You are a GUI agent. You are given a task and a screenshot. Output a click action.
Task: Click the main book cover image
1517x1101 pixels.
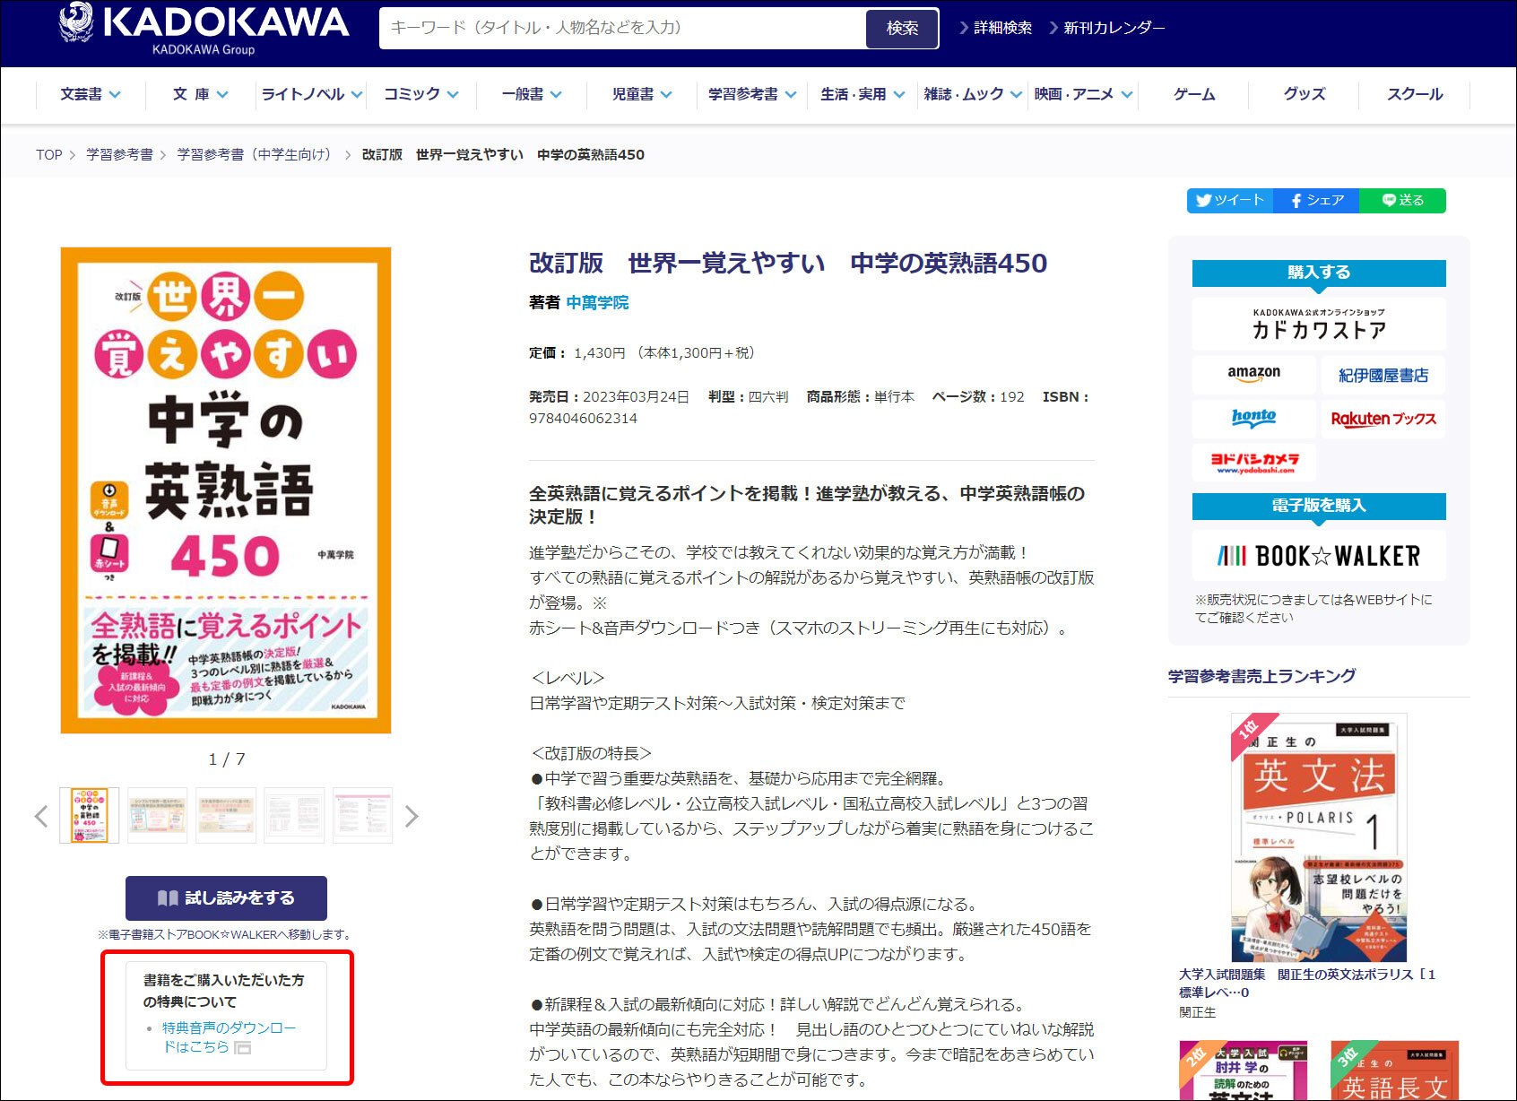tap(226, 490)
